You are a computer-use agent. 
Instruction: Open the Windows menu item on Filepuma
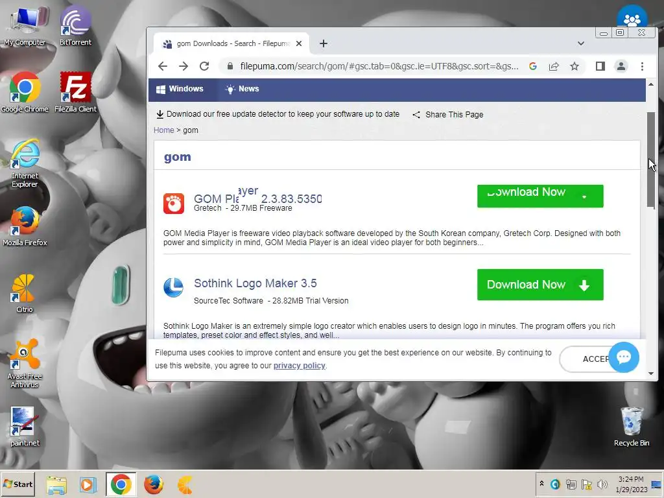coord(180,89)
